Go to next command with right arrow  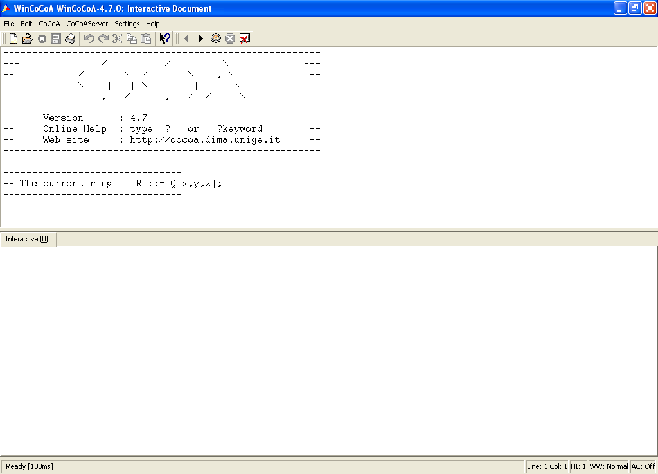coord(201,39)
